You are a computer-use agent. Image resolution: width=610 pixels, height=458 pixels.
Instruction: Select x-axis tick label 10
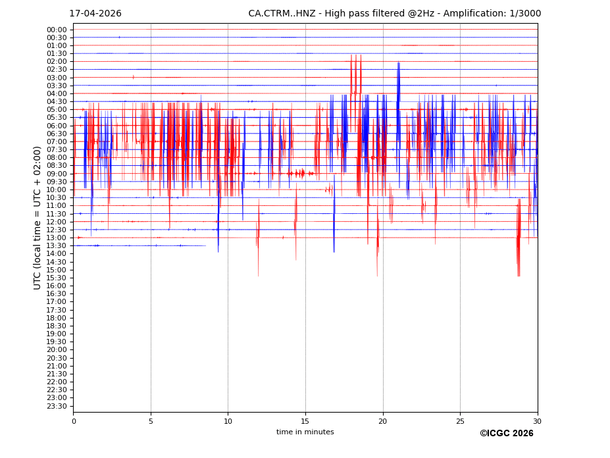coord(228,421)
